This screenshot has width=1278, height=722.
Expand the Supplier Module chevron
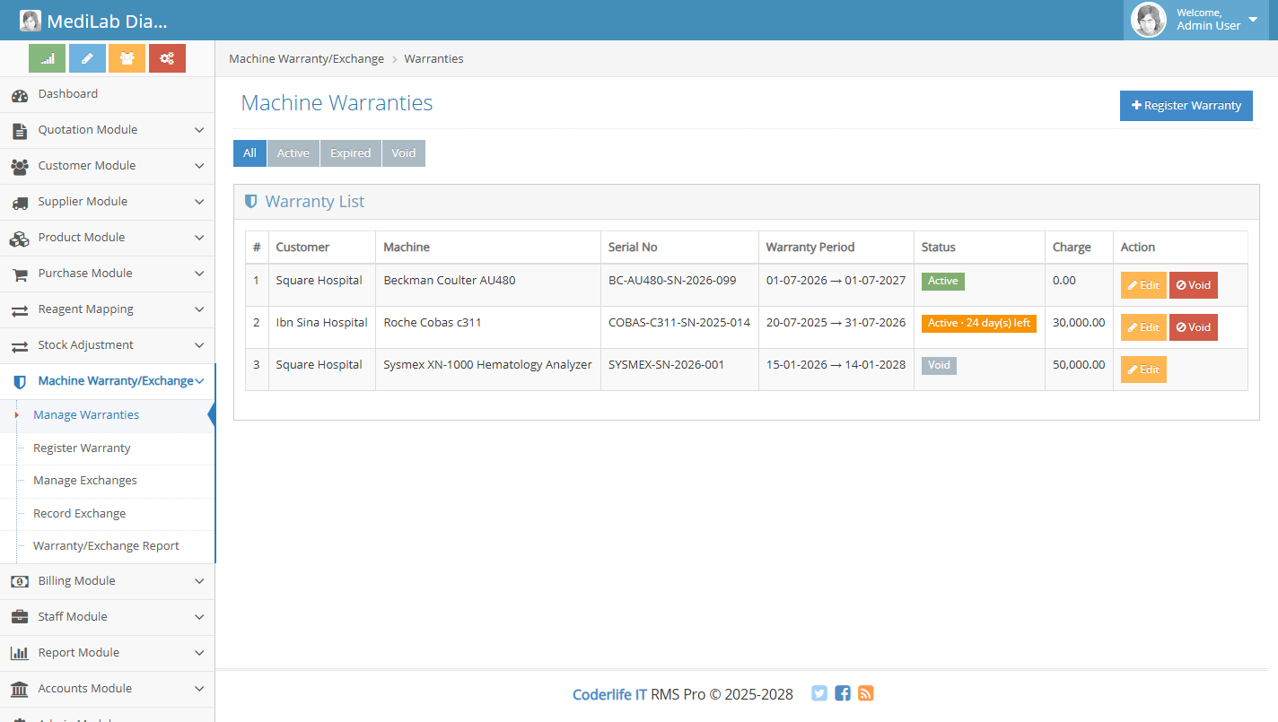coord(199,202)
